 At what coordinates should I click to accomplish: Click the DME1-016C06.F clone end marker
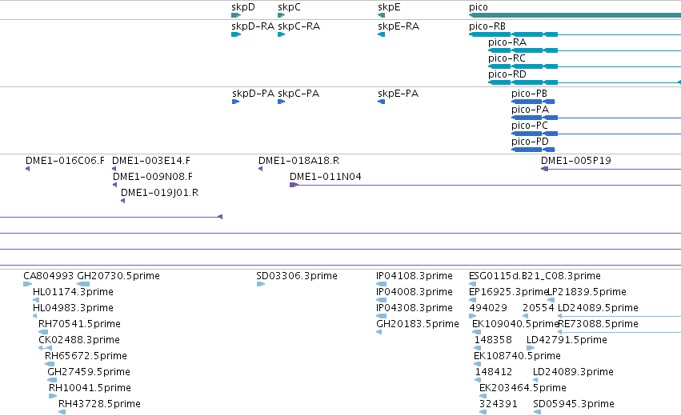pos(28,169)
